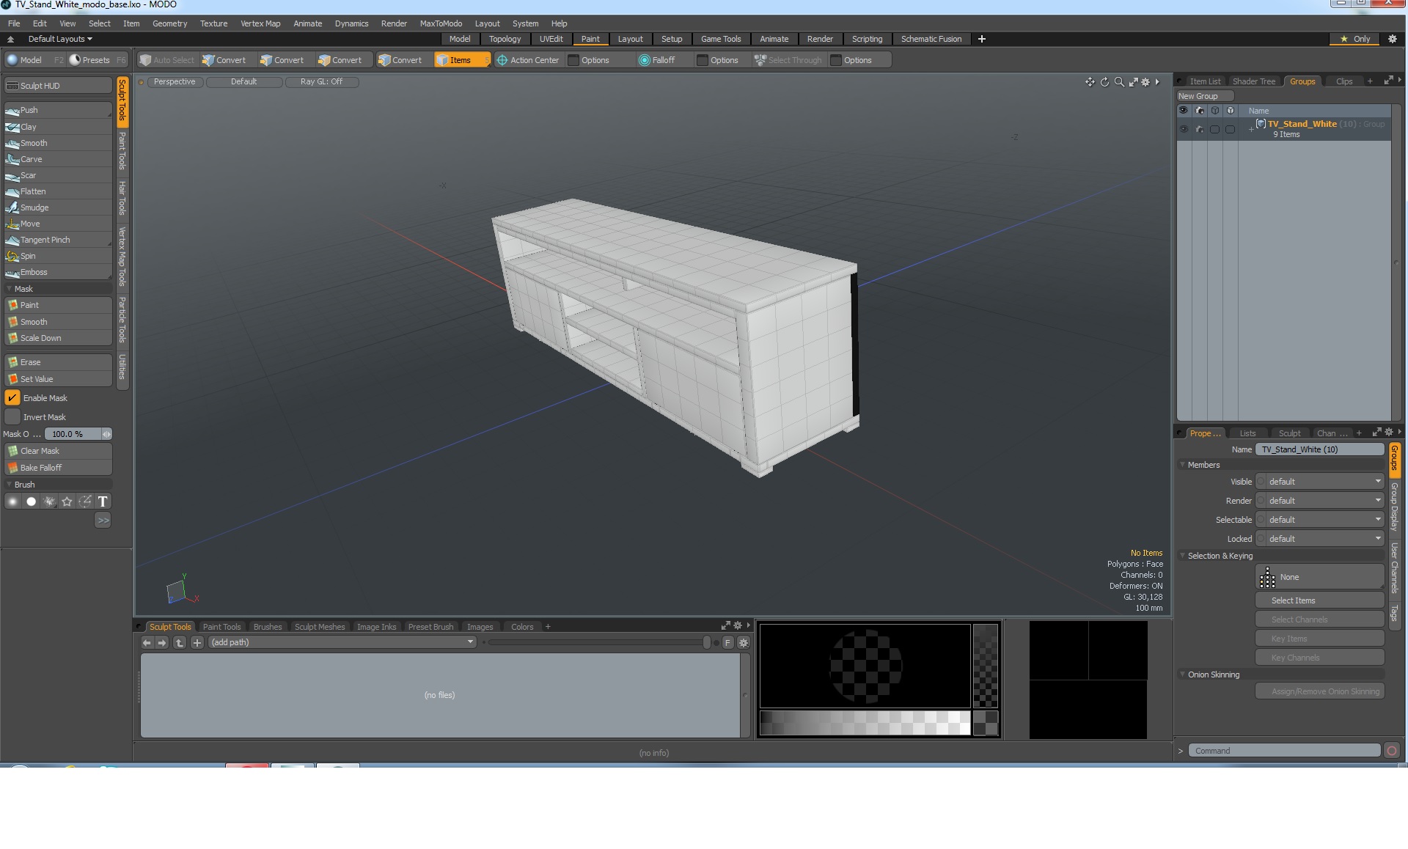Click the Command input field

point(1283,751)
